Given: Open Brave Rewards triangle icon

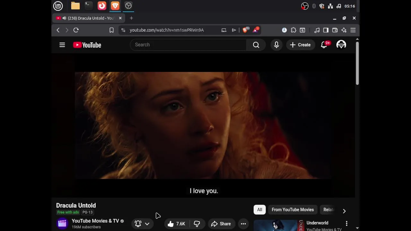Looking at the screenshot, I should coord(256,30).
